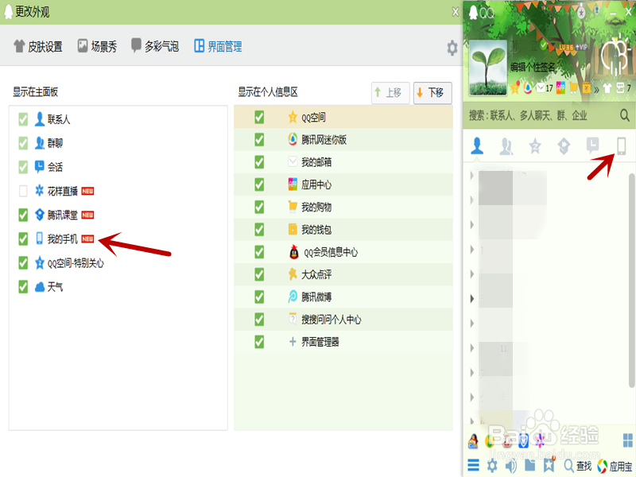Open 应用宝 in QQ bottom bar
This screenshot has width=636, height=477.
615,467
